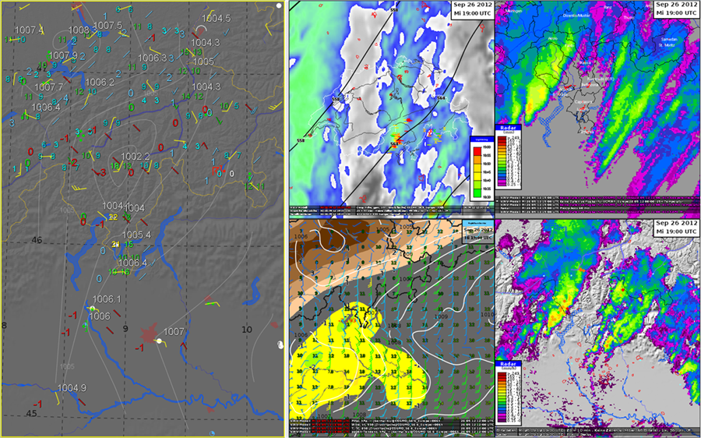This screenshot has height=438, width=701.
Task: Click the red lightning cluster beside 1007
Action: tap(146, 334)
